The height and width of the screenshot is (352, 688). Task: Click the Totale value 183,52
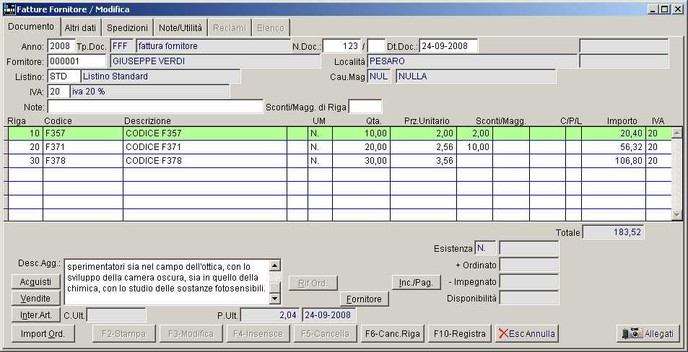point(614,232)
